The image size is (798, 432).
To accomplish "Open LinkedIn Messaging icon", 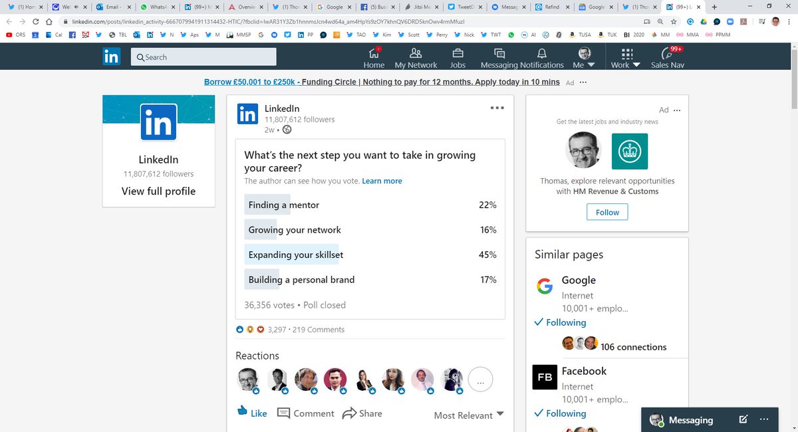I will click(500, 57).
